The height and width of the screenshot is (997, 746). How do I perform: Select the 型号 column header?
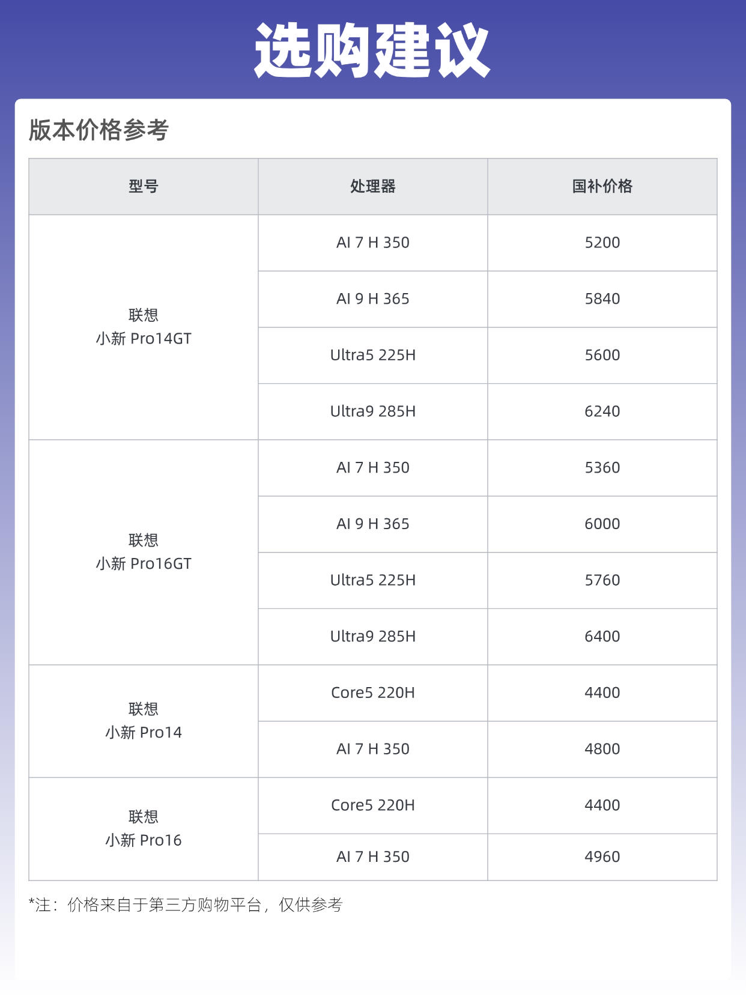tap(144, 186)
